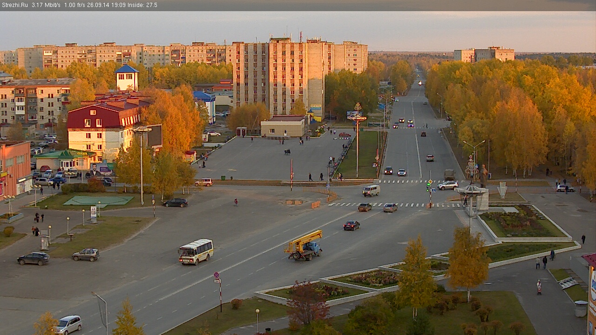Click the 3.17 Mbit/s bitrate readout
This screenshot has height=335, width=596.
coord(46,5)
